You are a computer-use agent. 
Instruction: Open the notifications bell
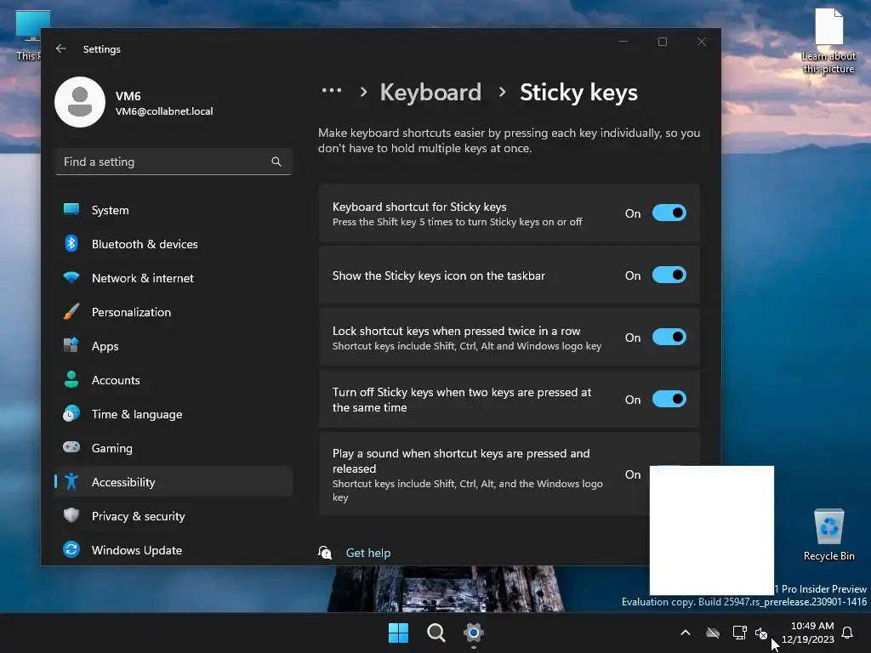click(x=848, y=633)
